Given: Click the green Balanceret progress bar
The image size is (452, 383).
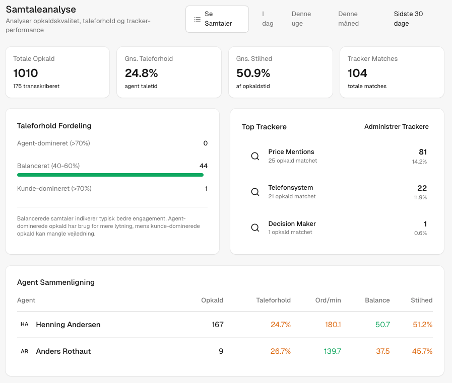Looking at the screenshot, I should pos(110,175).
